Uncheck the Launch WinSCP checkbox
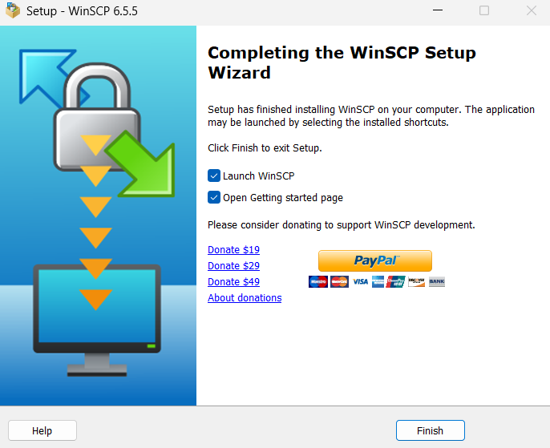This screenshot has height=448, width=550. [214, 176]
